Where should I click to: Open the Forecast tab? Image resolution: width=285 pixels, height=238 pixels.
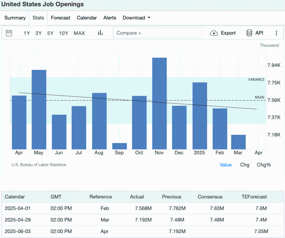tap(61, 18)
